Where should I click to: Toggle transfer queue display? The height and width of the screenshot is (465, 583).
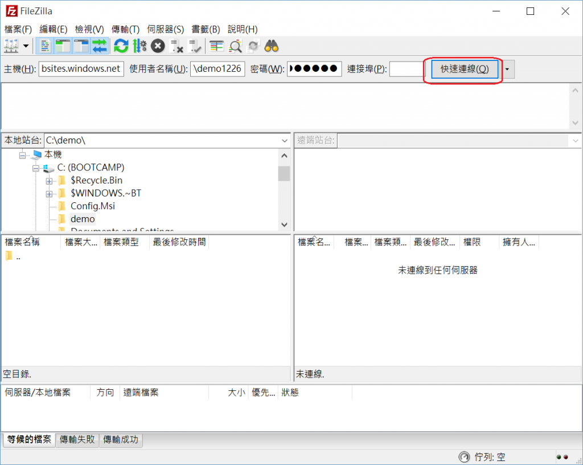pos(99,46)
